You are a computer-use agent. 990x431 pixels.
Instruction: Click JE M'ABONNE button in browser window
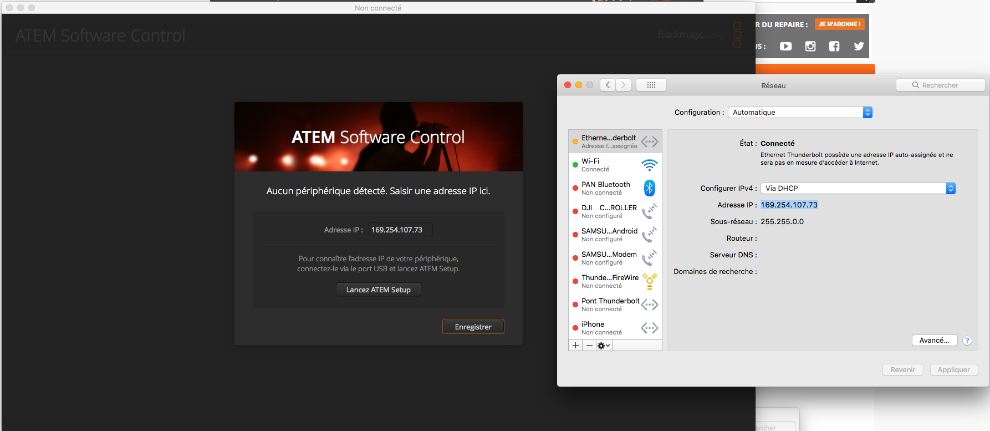(839, 24)
